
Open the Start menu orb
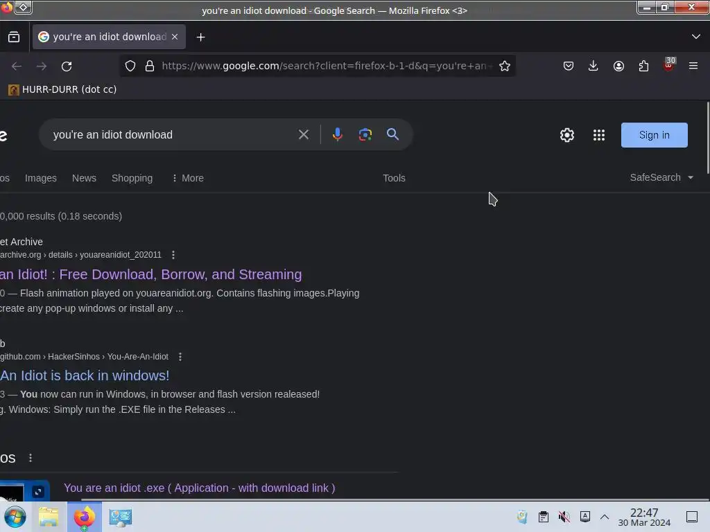[15, 517]
